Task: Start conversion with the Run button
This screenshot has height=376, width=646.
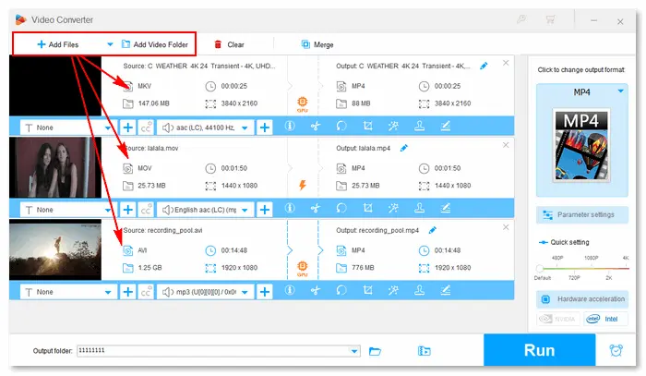Action: (x=539, y=350)
